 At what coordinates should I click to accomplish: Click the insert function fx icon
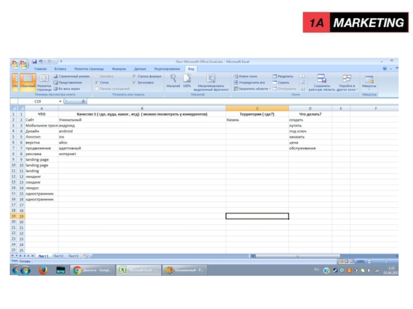point(83,101)
